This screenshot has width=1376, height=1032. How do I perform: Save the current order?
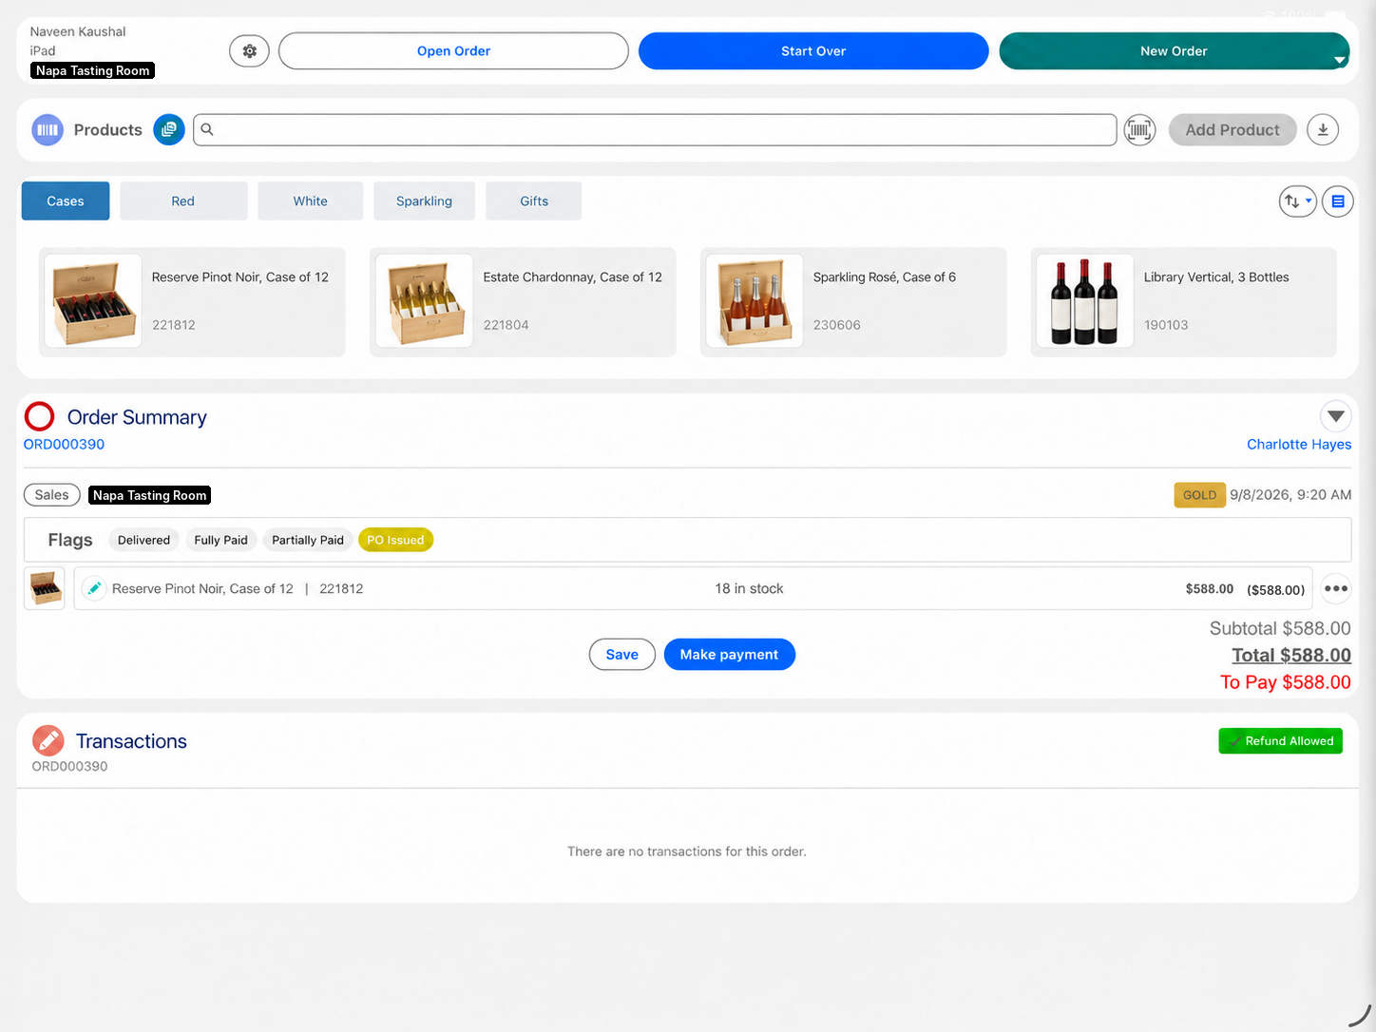(x=622, y=655)
